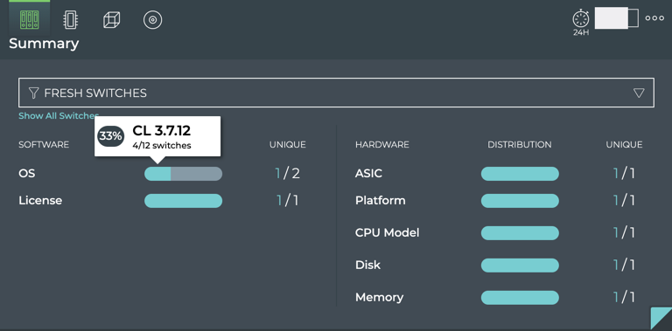Click the Disk unique count 1/1
The image size is (672, 331).
(624, 265)
